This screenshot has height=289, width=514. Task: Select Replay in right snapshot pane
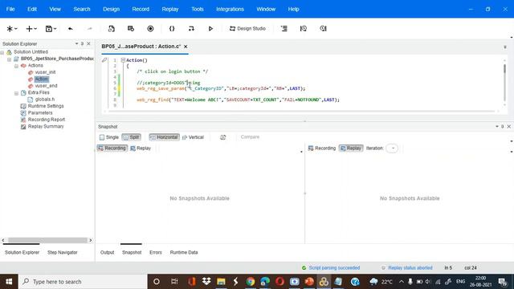point(351,148)
